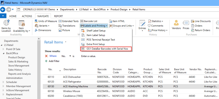Image resolution: width=219 pixels, height=99 pixels.
Task: Select Extra Print Setup menu entry
Action: 106,44
